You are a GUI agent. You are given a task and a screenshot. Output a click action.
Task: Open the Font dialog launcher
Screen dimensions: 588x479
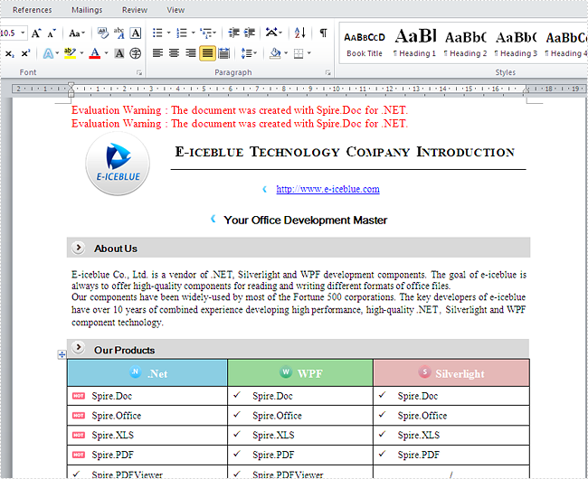point(139,72)
